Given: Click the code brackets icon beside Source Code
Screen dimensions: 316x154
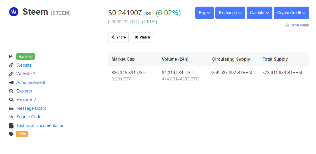Looking at the screenshot, I should 11,117.
